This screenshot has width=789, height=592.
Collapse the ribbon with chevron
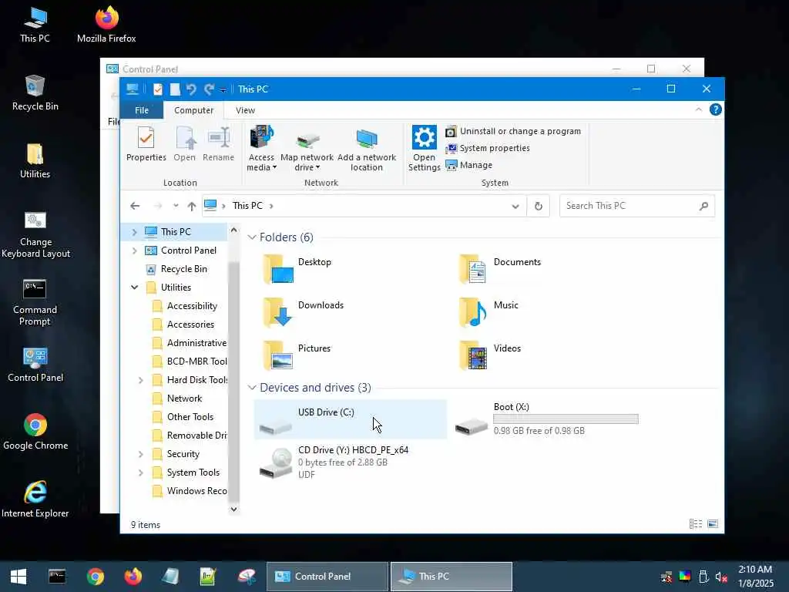point(698,109)
